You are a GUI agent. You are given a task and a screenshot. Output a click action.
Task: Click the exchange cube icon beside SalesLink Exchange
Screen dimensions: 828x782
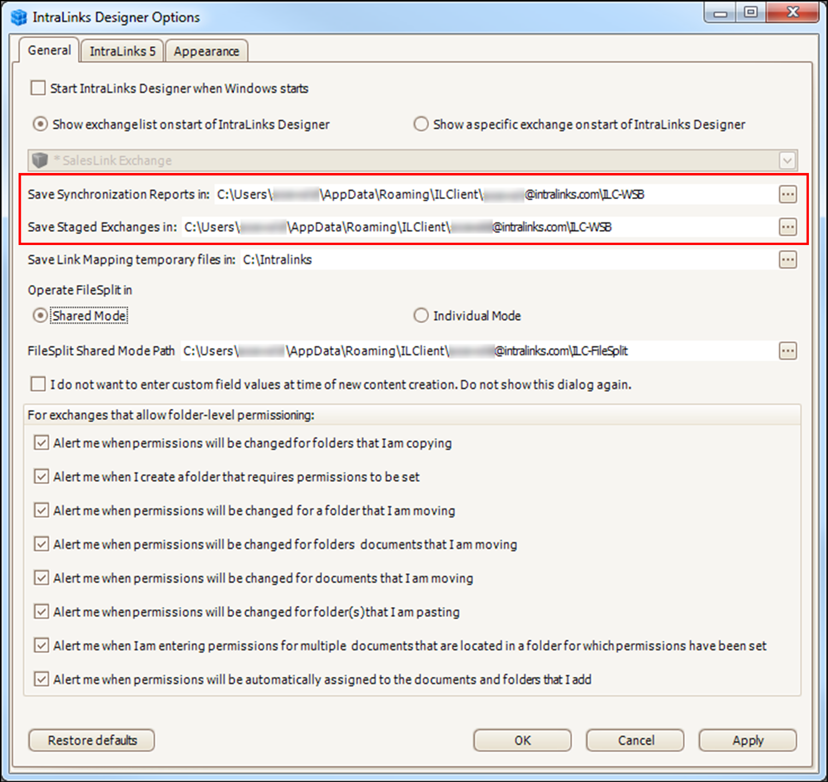[40, 160]
